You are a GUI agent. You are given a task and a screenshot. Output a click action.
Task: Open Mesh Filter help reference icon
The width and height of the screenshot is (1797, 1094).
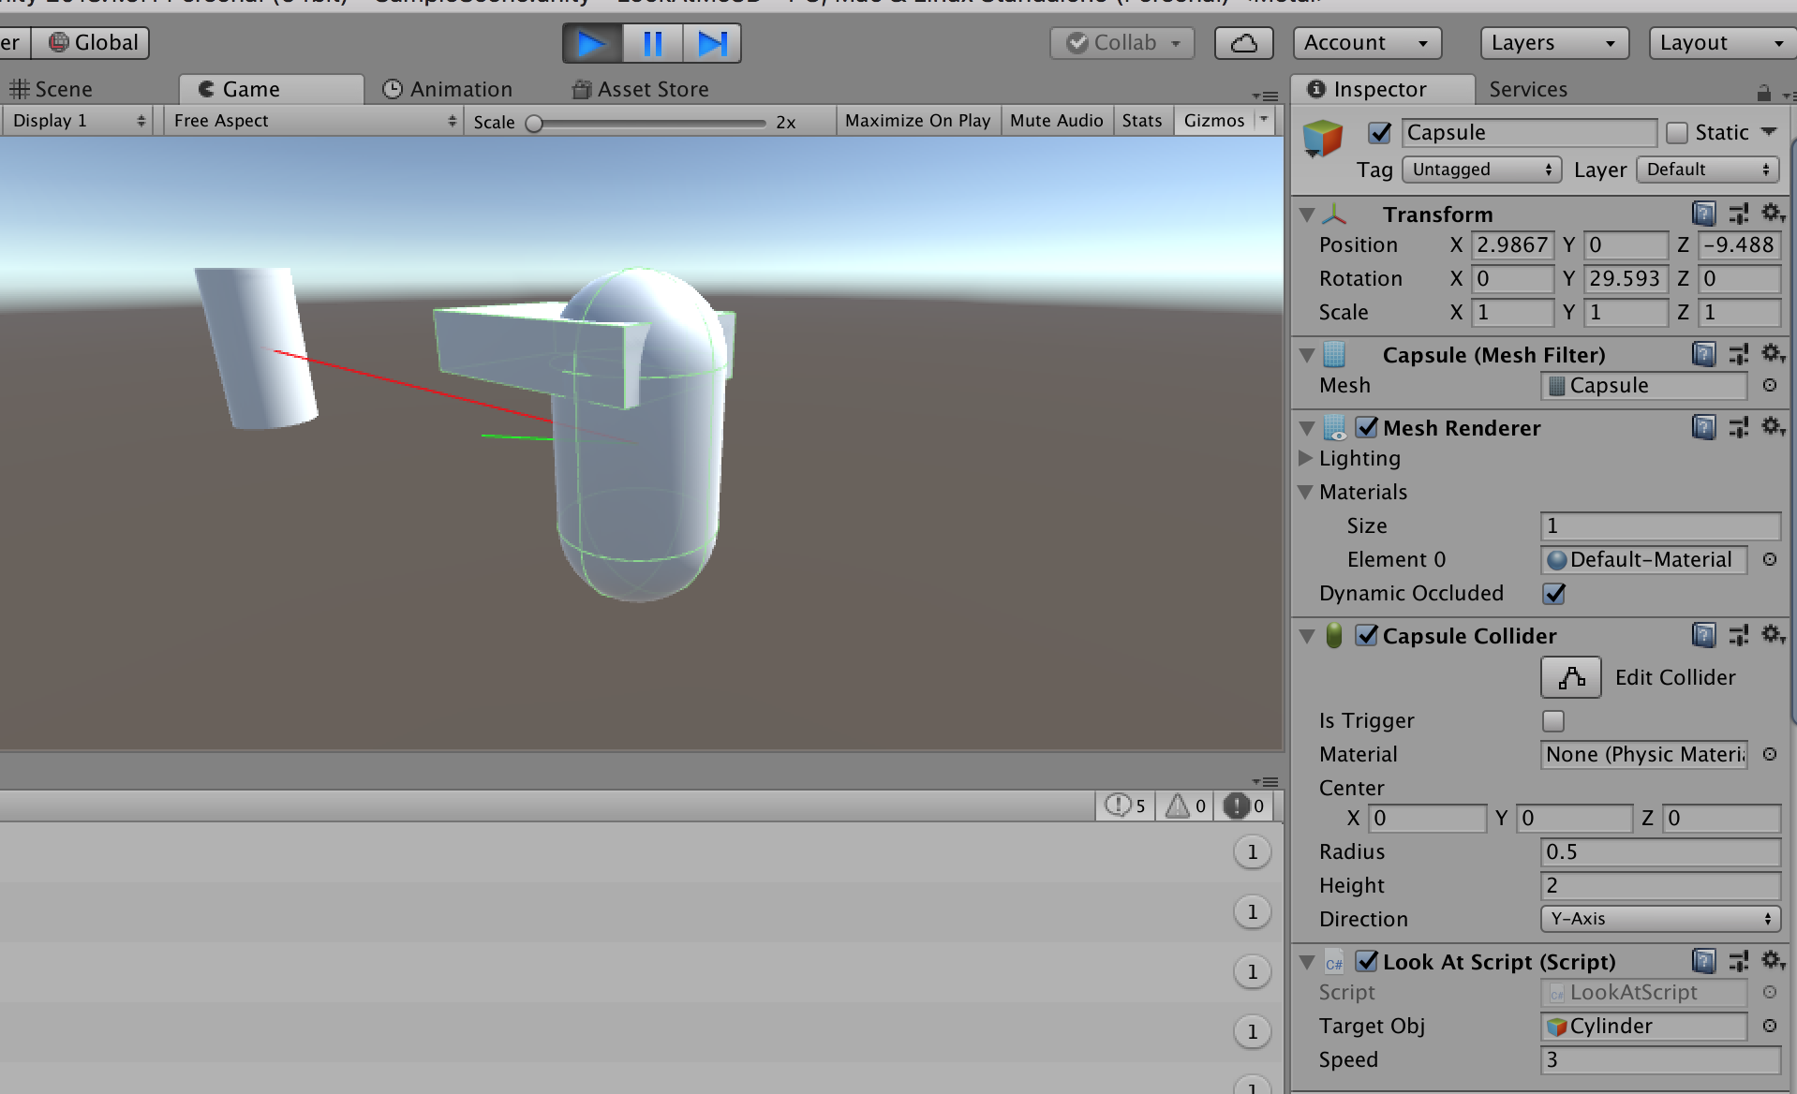coord(1704,354)
